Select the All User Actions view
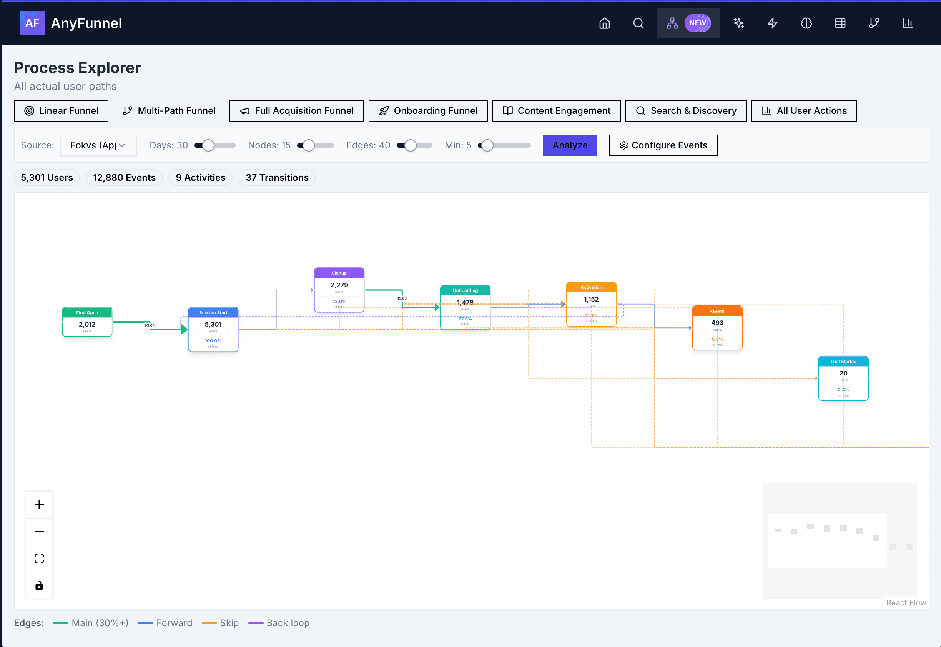Image resolution: width=941 pixels, height=647 pixels. pos(804,110)
